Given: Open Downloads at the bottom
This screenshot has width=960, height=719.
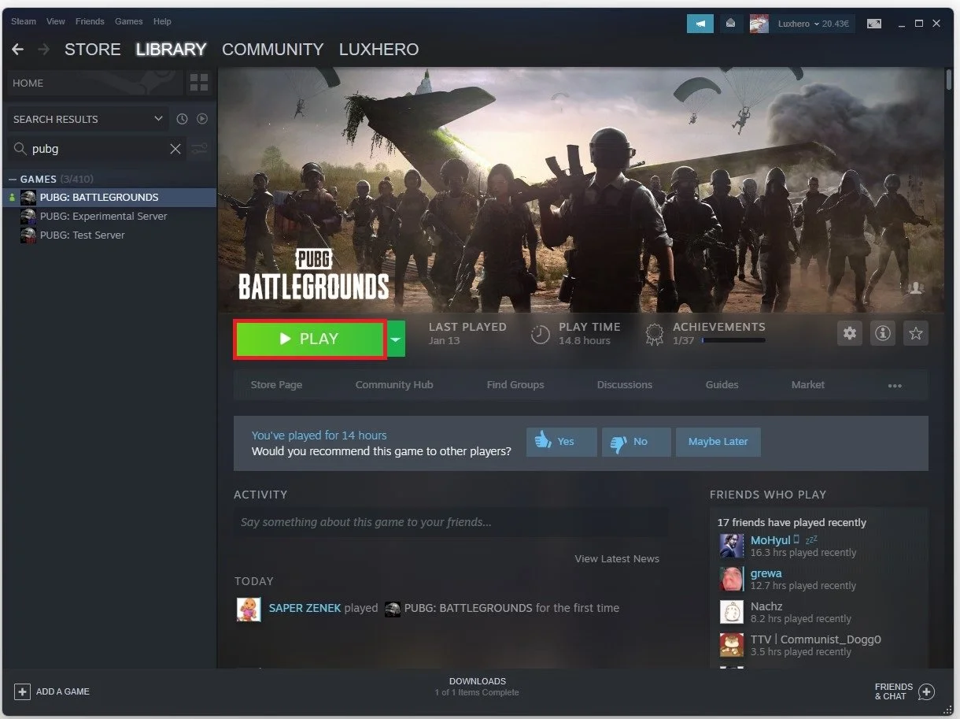Looking at the screenshot, I should pyautogui.click(x=477, y=687).
